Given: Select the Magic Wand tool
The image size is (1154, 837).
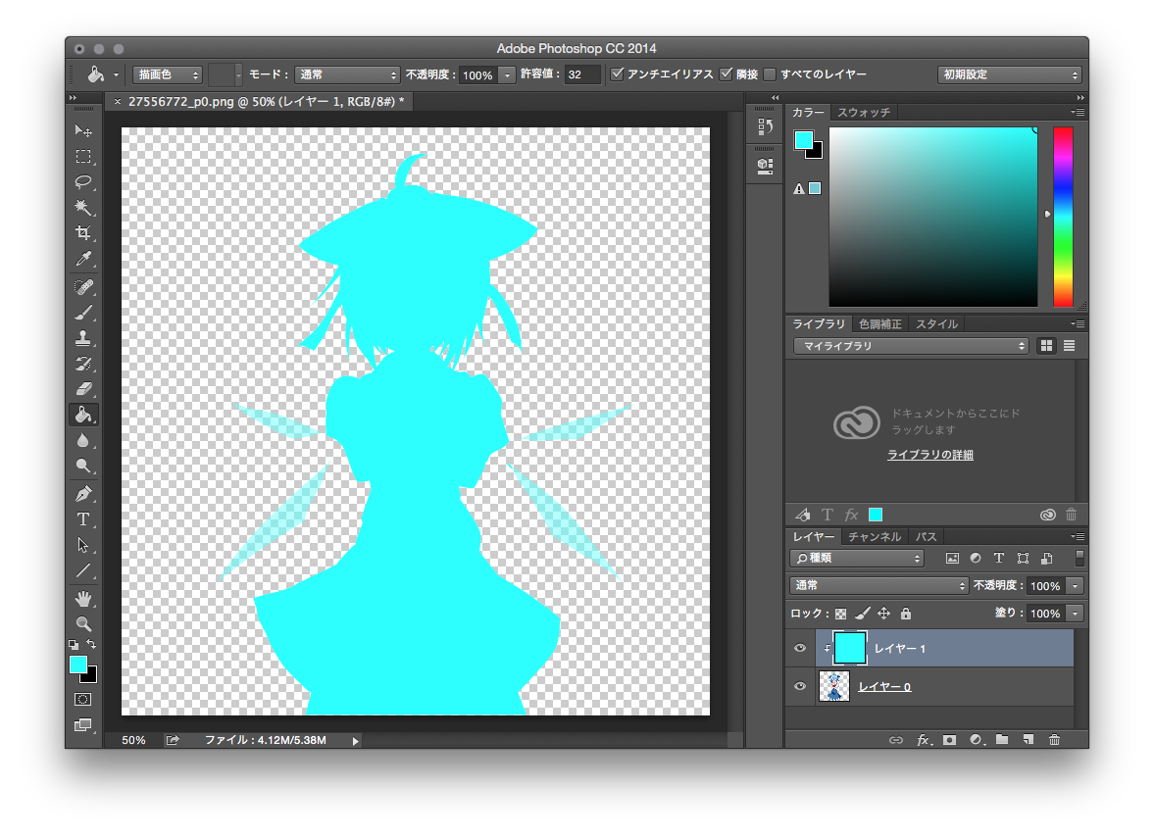Looking at the screenshot, I should click(x=83, y=208).
